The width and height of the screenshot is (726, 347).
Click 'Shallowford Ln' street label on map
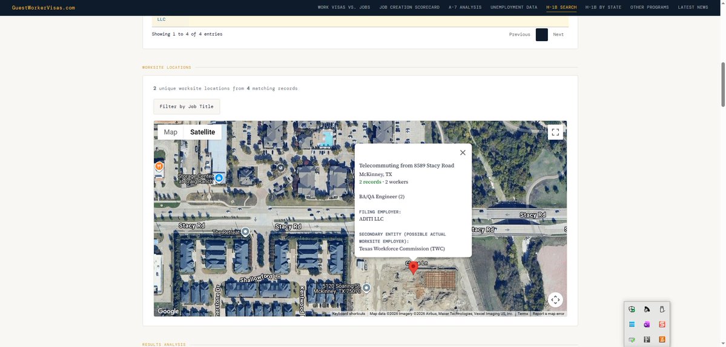point(260,279)
